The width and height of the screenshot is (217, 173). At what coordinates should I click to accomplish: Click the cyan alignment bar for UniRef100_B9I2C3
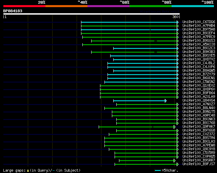click(145, 48)
